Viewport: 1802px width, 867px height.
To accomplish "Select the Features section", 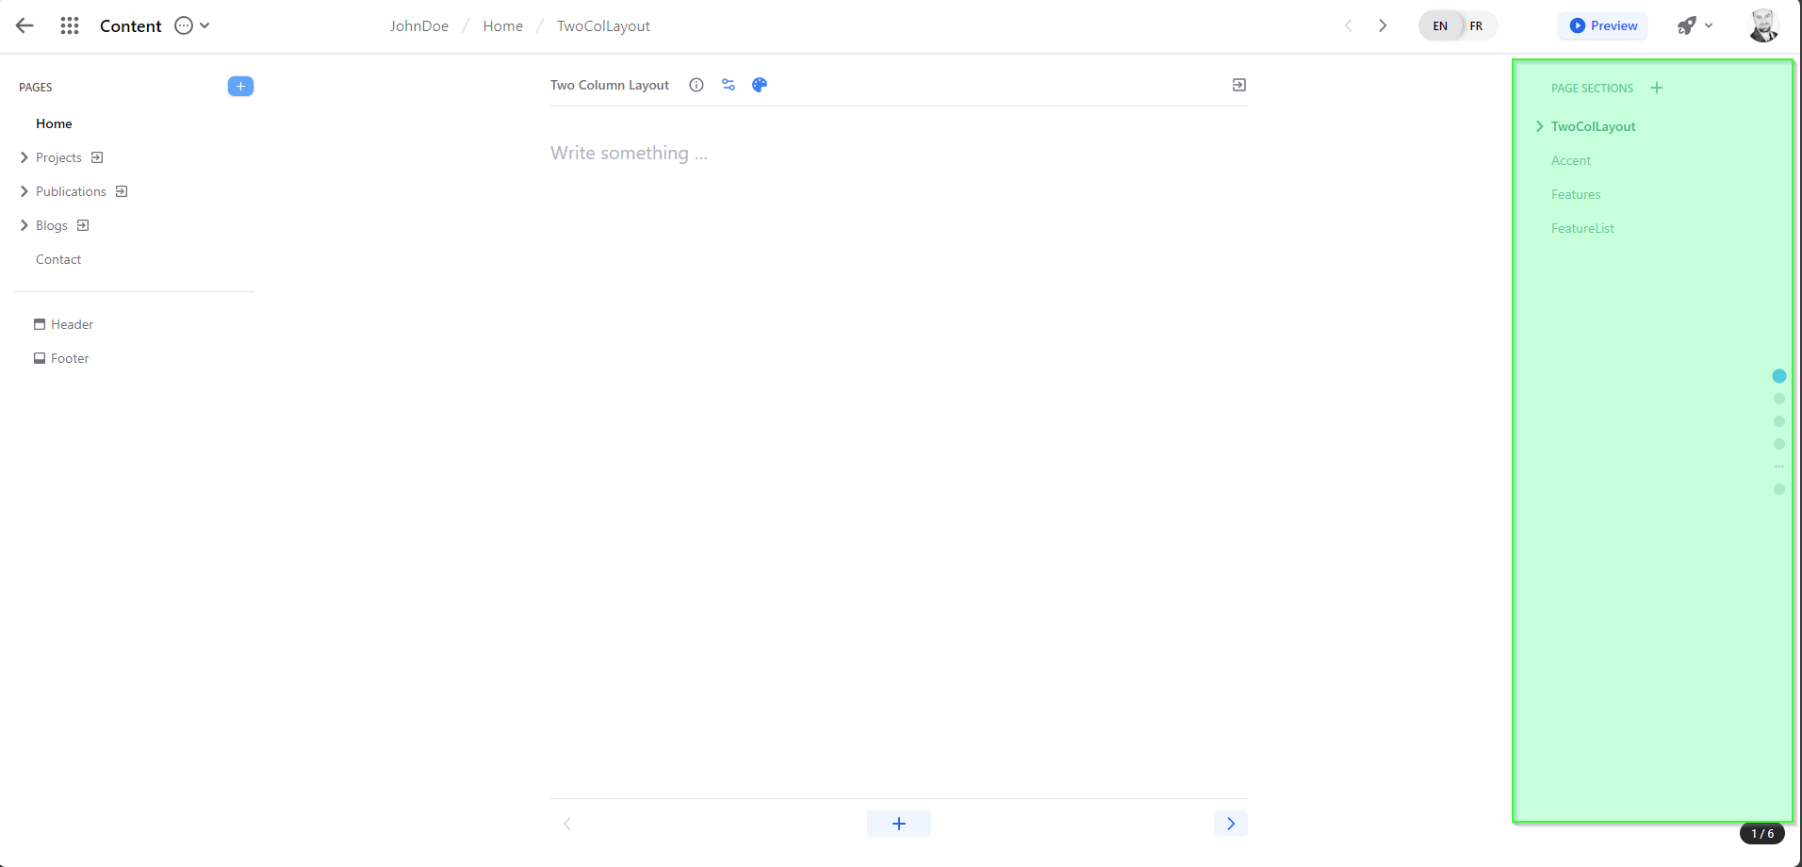I will coord(1576,194).
